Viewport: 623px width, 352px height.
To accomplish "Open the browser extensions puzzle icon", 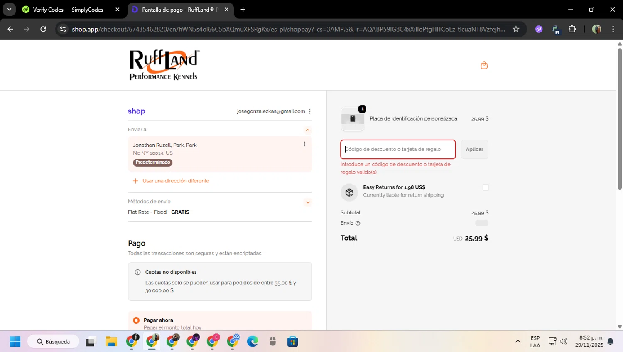I will click(x=572, y=29).
